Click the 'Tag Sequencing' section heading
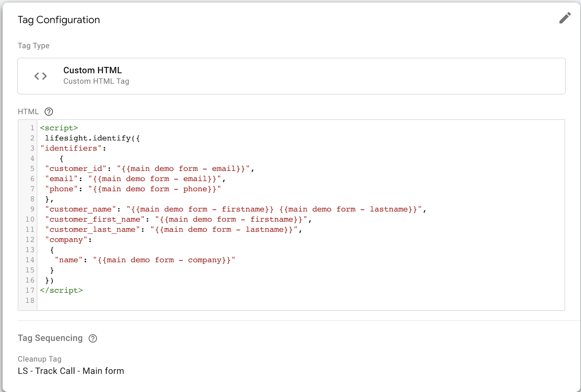Screen dimensions: 581x392 [50, 338]
